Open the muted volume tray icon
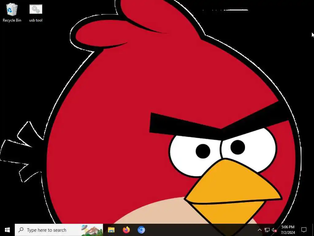The width and height of the screenshot is (314, 236). tap(274, 230)
